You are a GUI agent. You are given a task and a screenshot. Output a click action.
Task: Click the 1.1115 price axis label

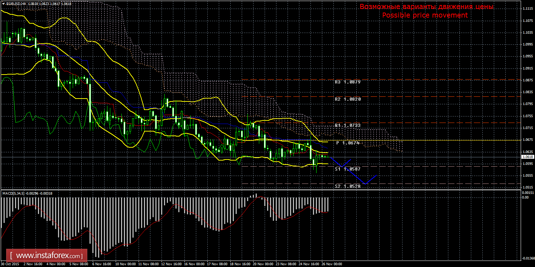tap(526, 9)
